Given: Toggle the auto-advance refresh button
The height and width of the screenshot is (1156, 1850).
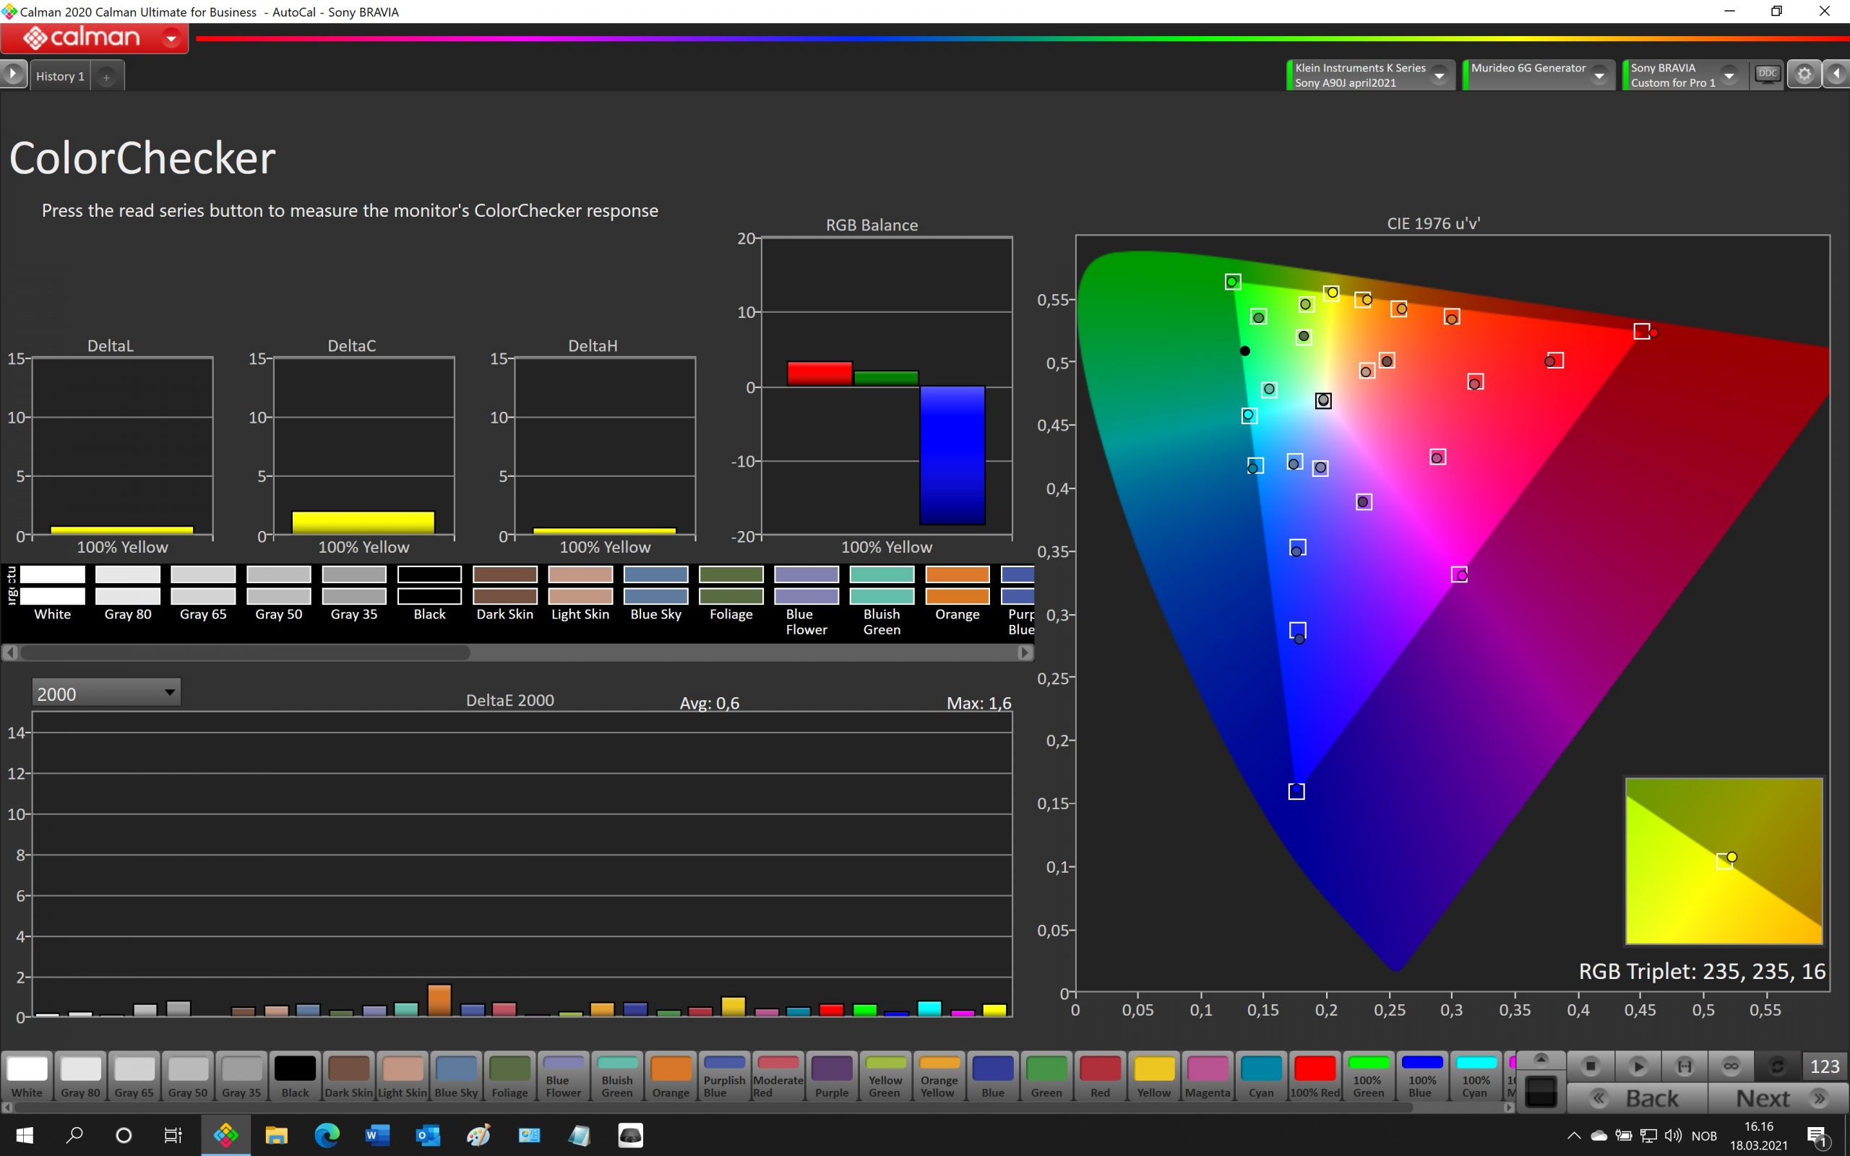Looking at the screenshot, I should [x=1778, y=1066].
